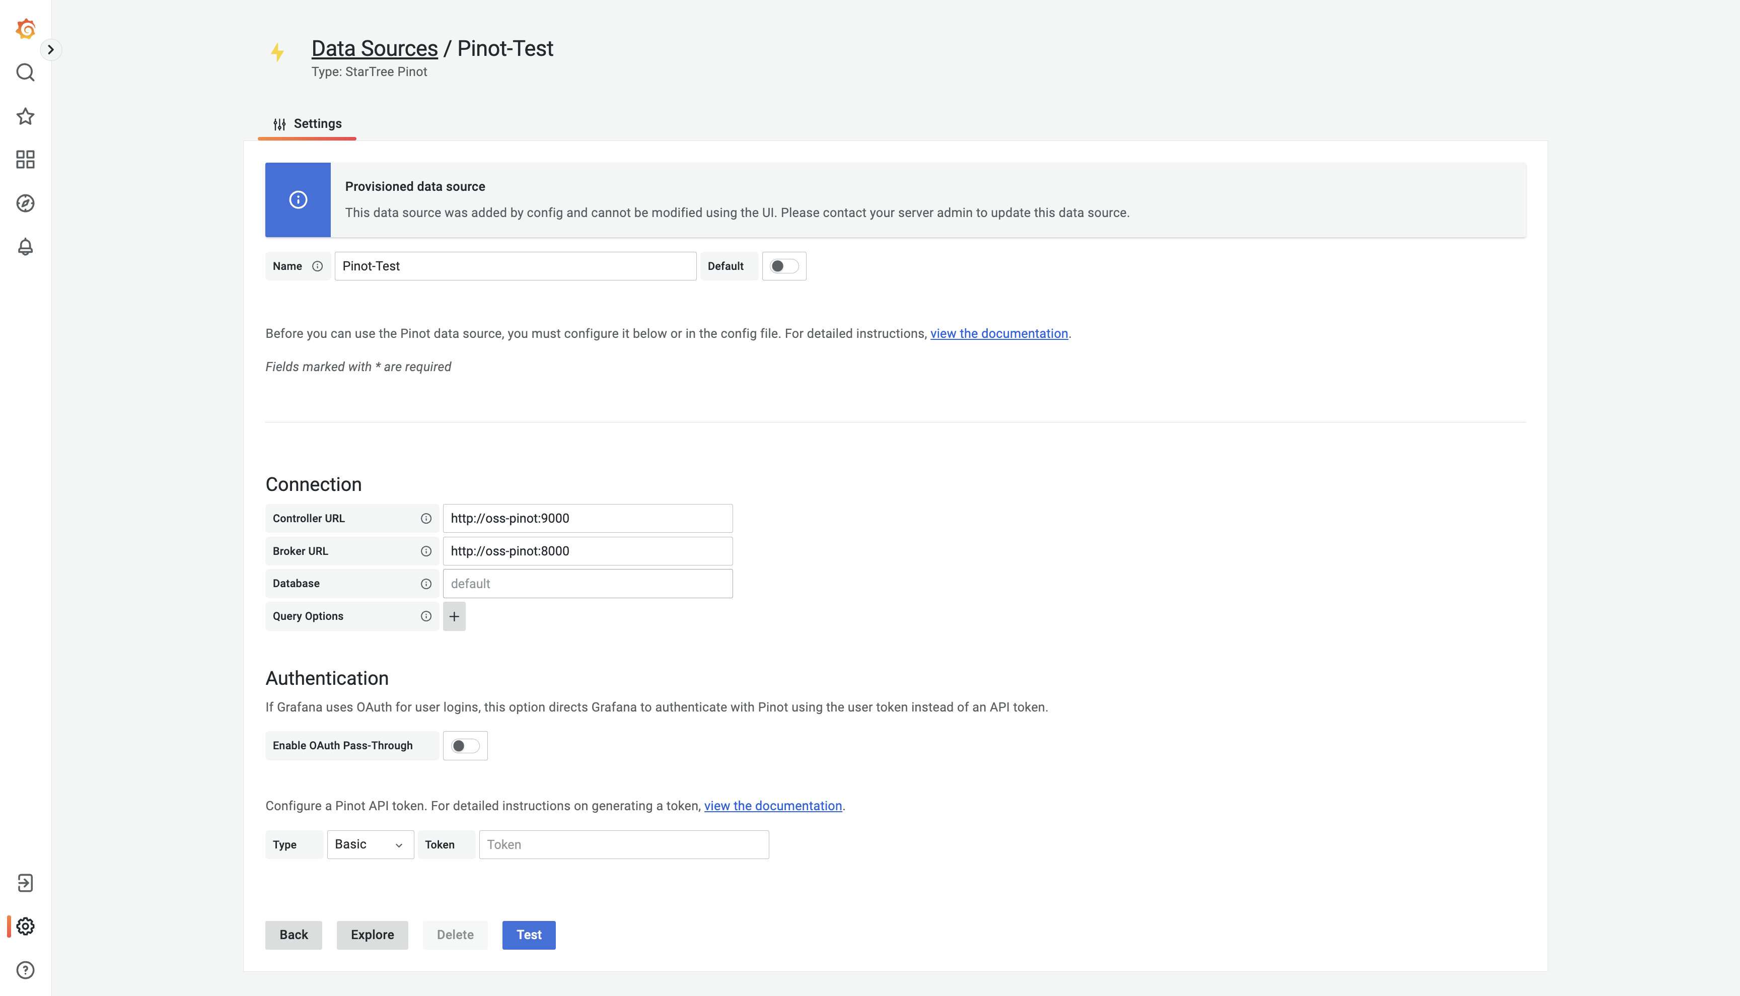The width and height of the screenshot is (1740, 996).
Task: Click the Explore button
Action: [372, 935]
